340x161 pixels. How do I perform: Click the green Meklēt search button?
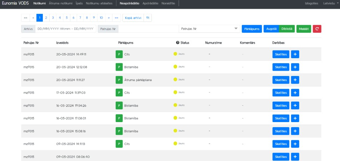304,29
